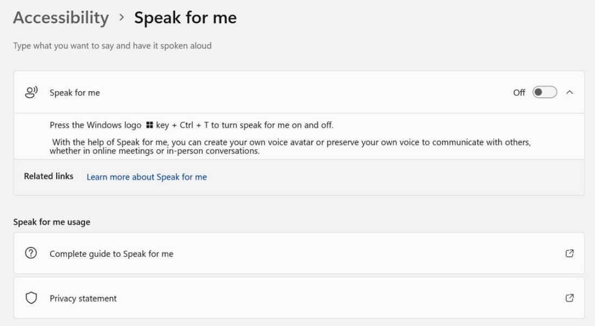Viewport: 595px width, 326px height.
Task: Click the question mark icon on guide row
Action: (31, 253)
